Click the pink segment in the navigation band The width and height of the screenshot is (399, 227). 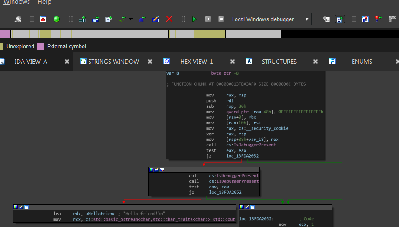pos(5,34)
